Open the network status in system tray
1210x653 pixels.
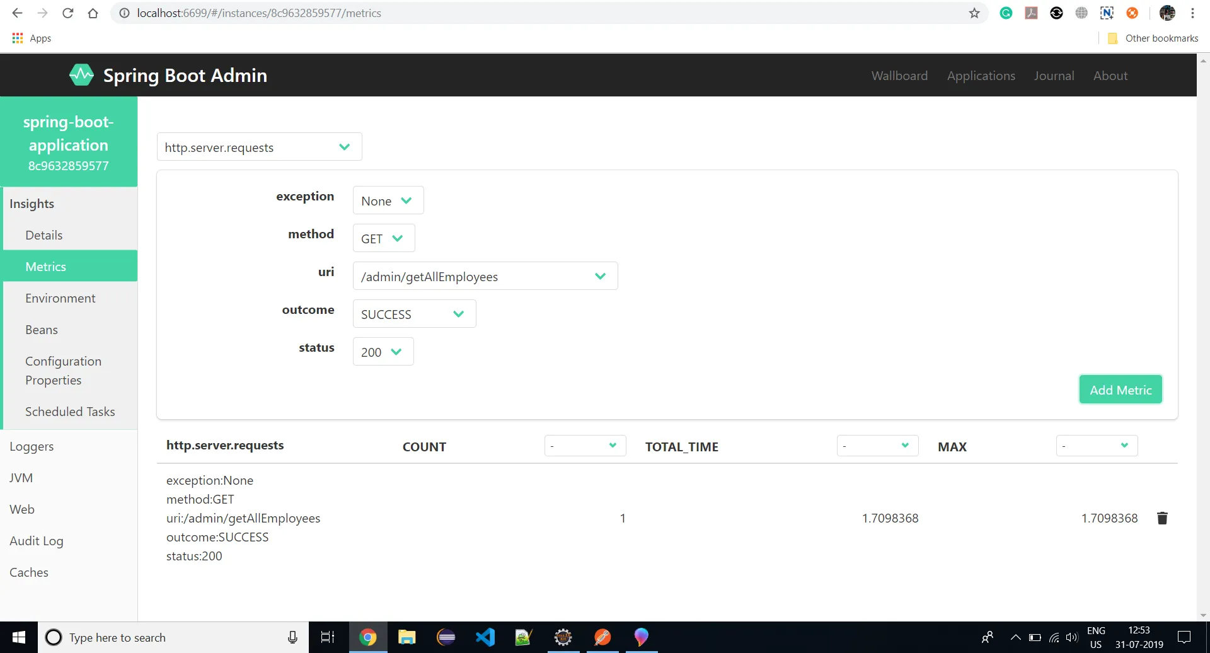pos(1054,637)
